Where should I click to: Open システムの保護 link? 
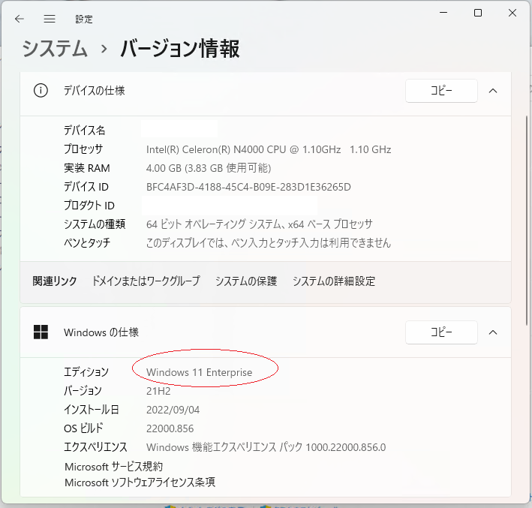coord(246,281)
